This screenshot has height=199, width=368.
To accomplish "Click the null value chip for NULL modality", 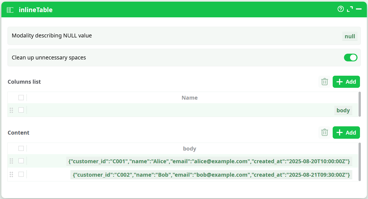I will pos(350,36).
